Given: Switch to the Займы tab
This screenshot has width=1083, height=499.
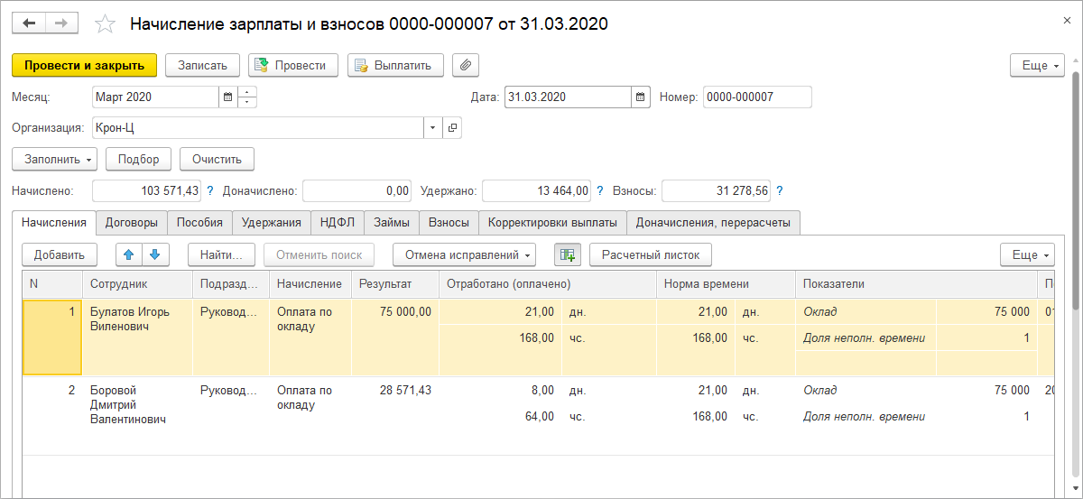Looking at the screenshot, I should (393, 222).
